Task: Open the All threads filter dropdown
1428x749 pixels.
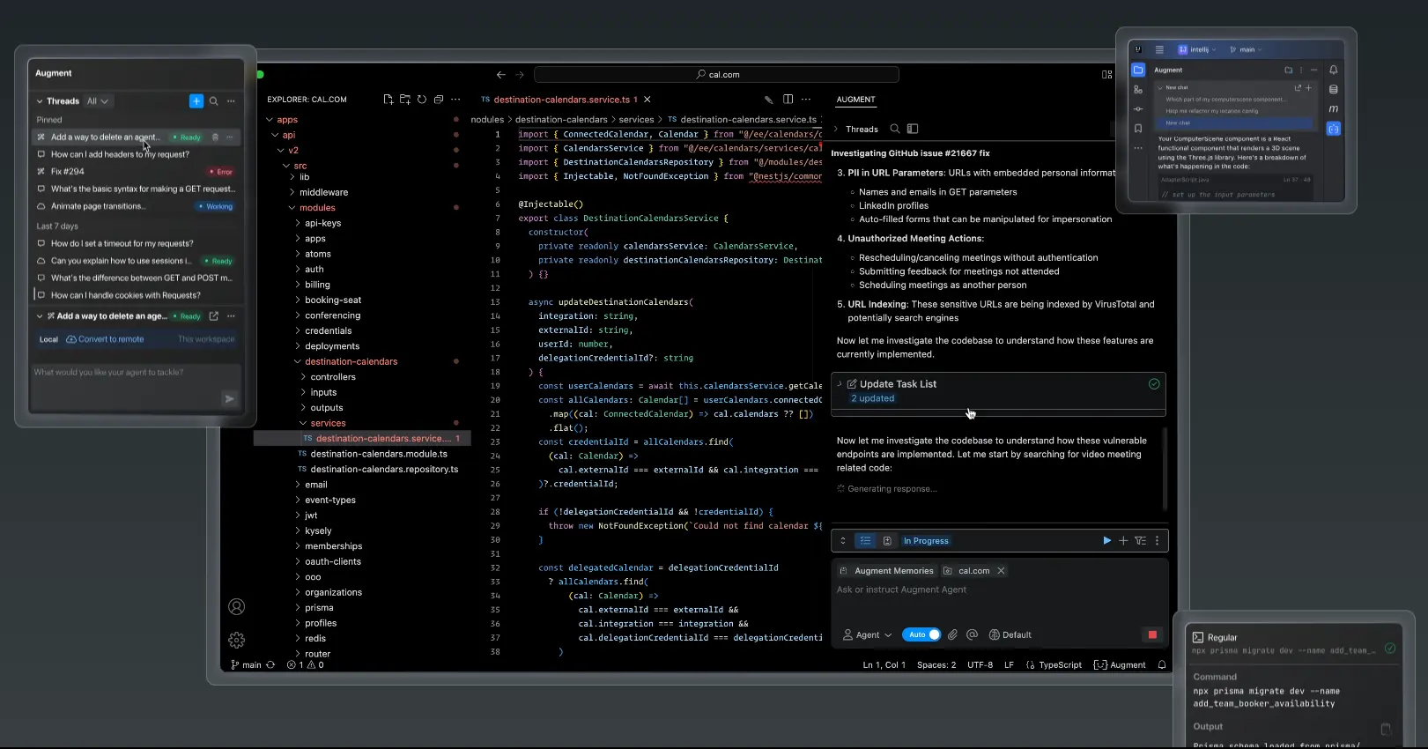Action: (97, 101)
